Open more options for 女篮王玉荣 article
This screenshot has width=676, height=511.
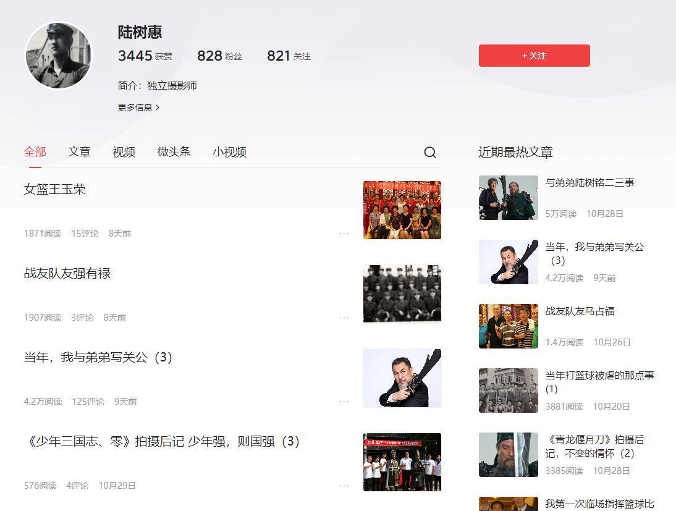pos(344,234)
